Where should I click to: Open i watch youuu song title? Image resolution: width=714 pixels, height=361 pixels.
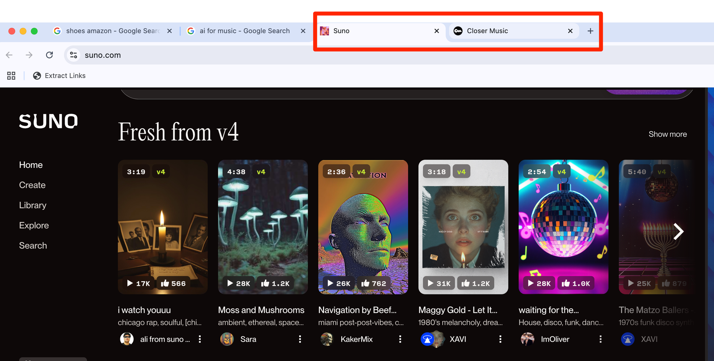coord(144,310)
